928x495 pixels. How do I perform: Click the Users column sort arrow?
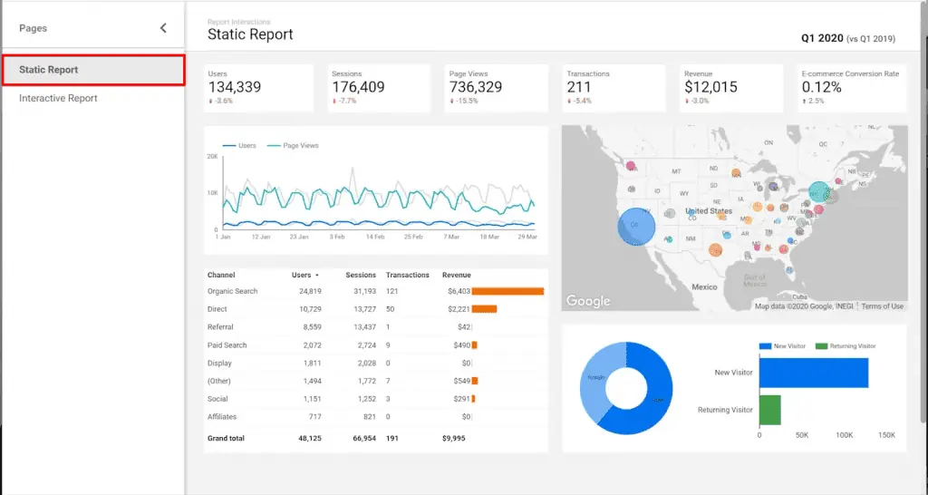(x=317, y=275)
